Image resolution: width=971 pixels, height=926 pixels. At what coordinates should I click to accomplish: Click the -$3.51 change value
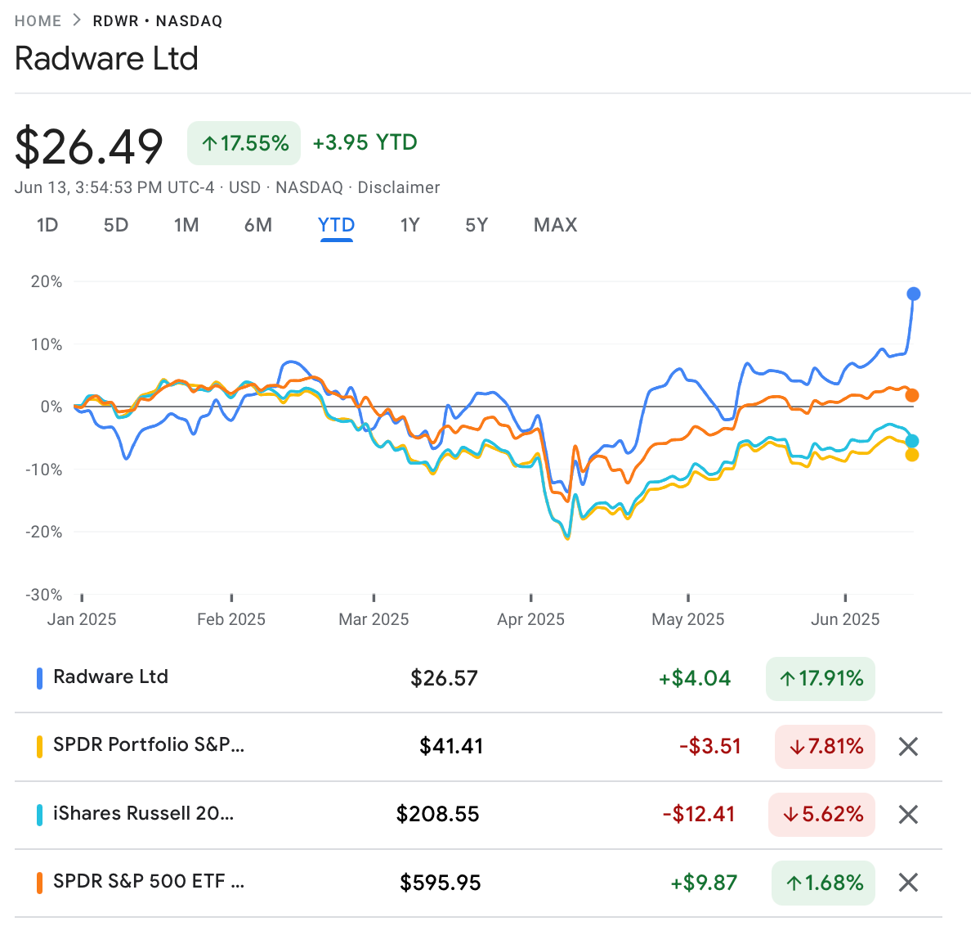coord(710,746)
